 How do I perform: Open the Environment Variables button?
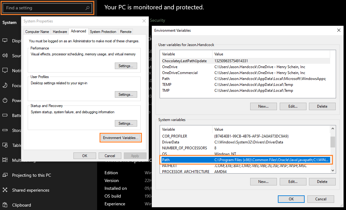[121, 138]
